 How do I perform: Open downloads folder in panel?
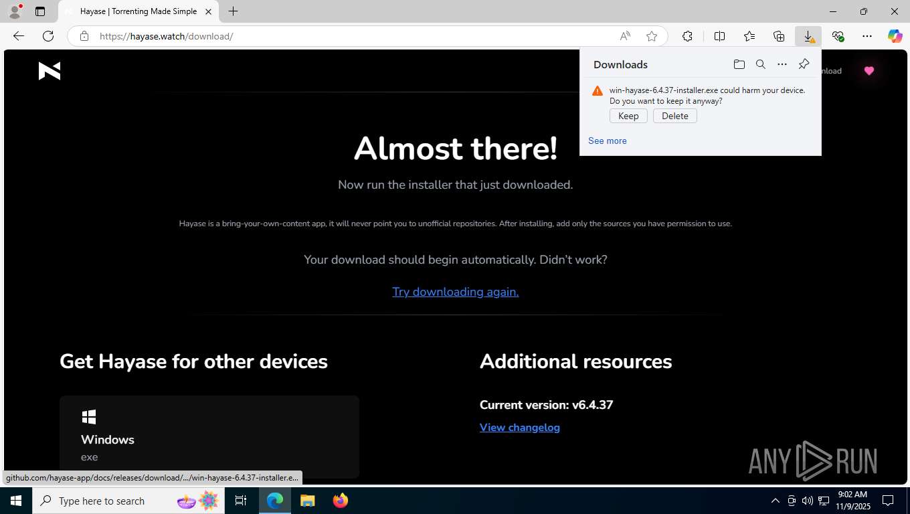(739, 64)
